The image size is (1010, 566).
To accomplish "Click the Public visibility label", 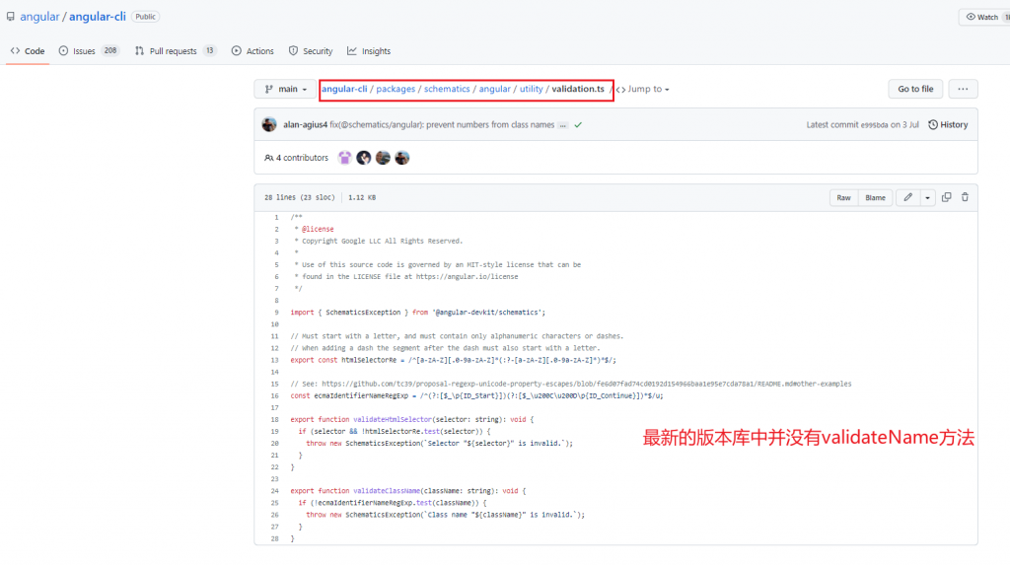I will pos(146,17).
